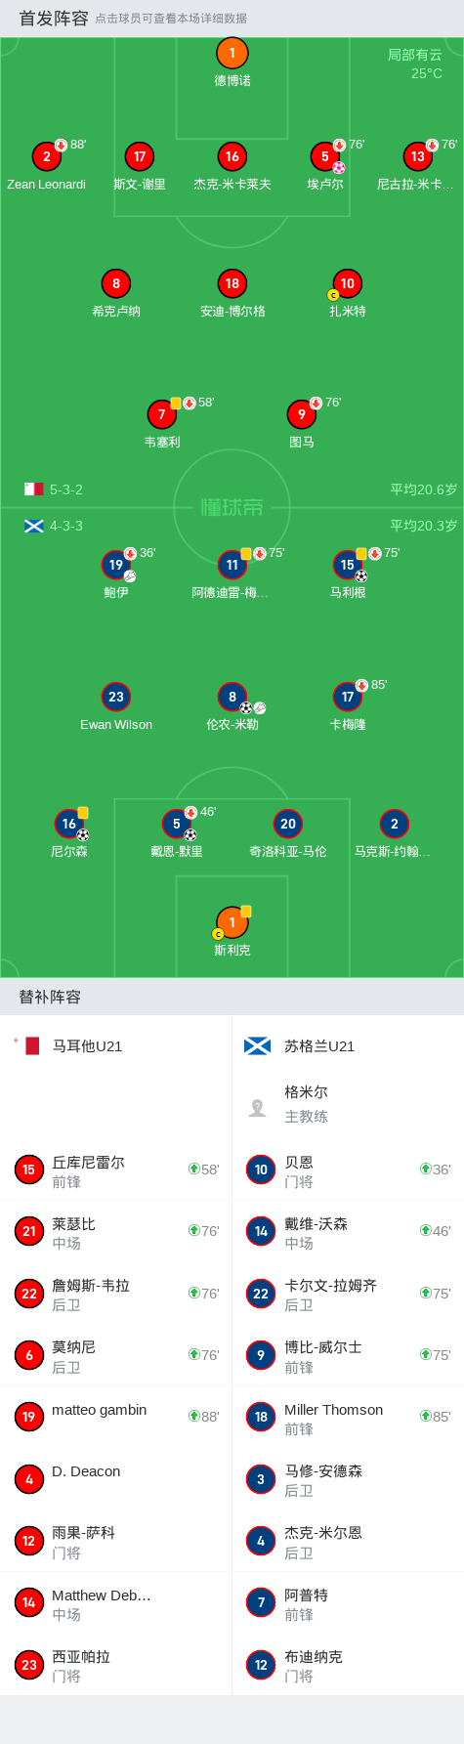The image size is (464, 1744).
Task: Open 马耳他U21 team header
Action: tap(115, 1046)
